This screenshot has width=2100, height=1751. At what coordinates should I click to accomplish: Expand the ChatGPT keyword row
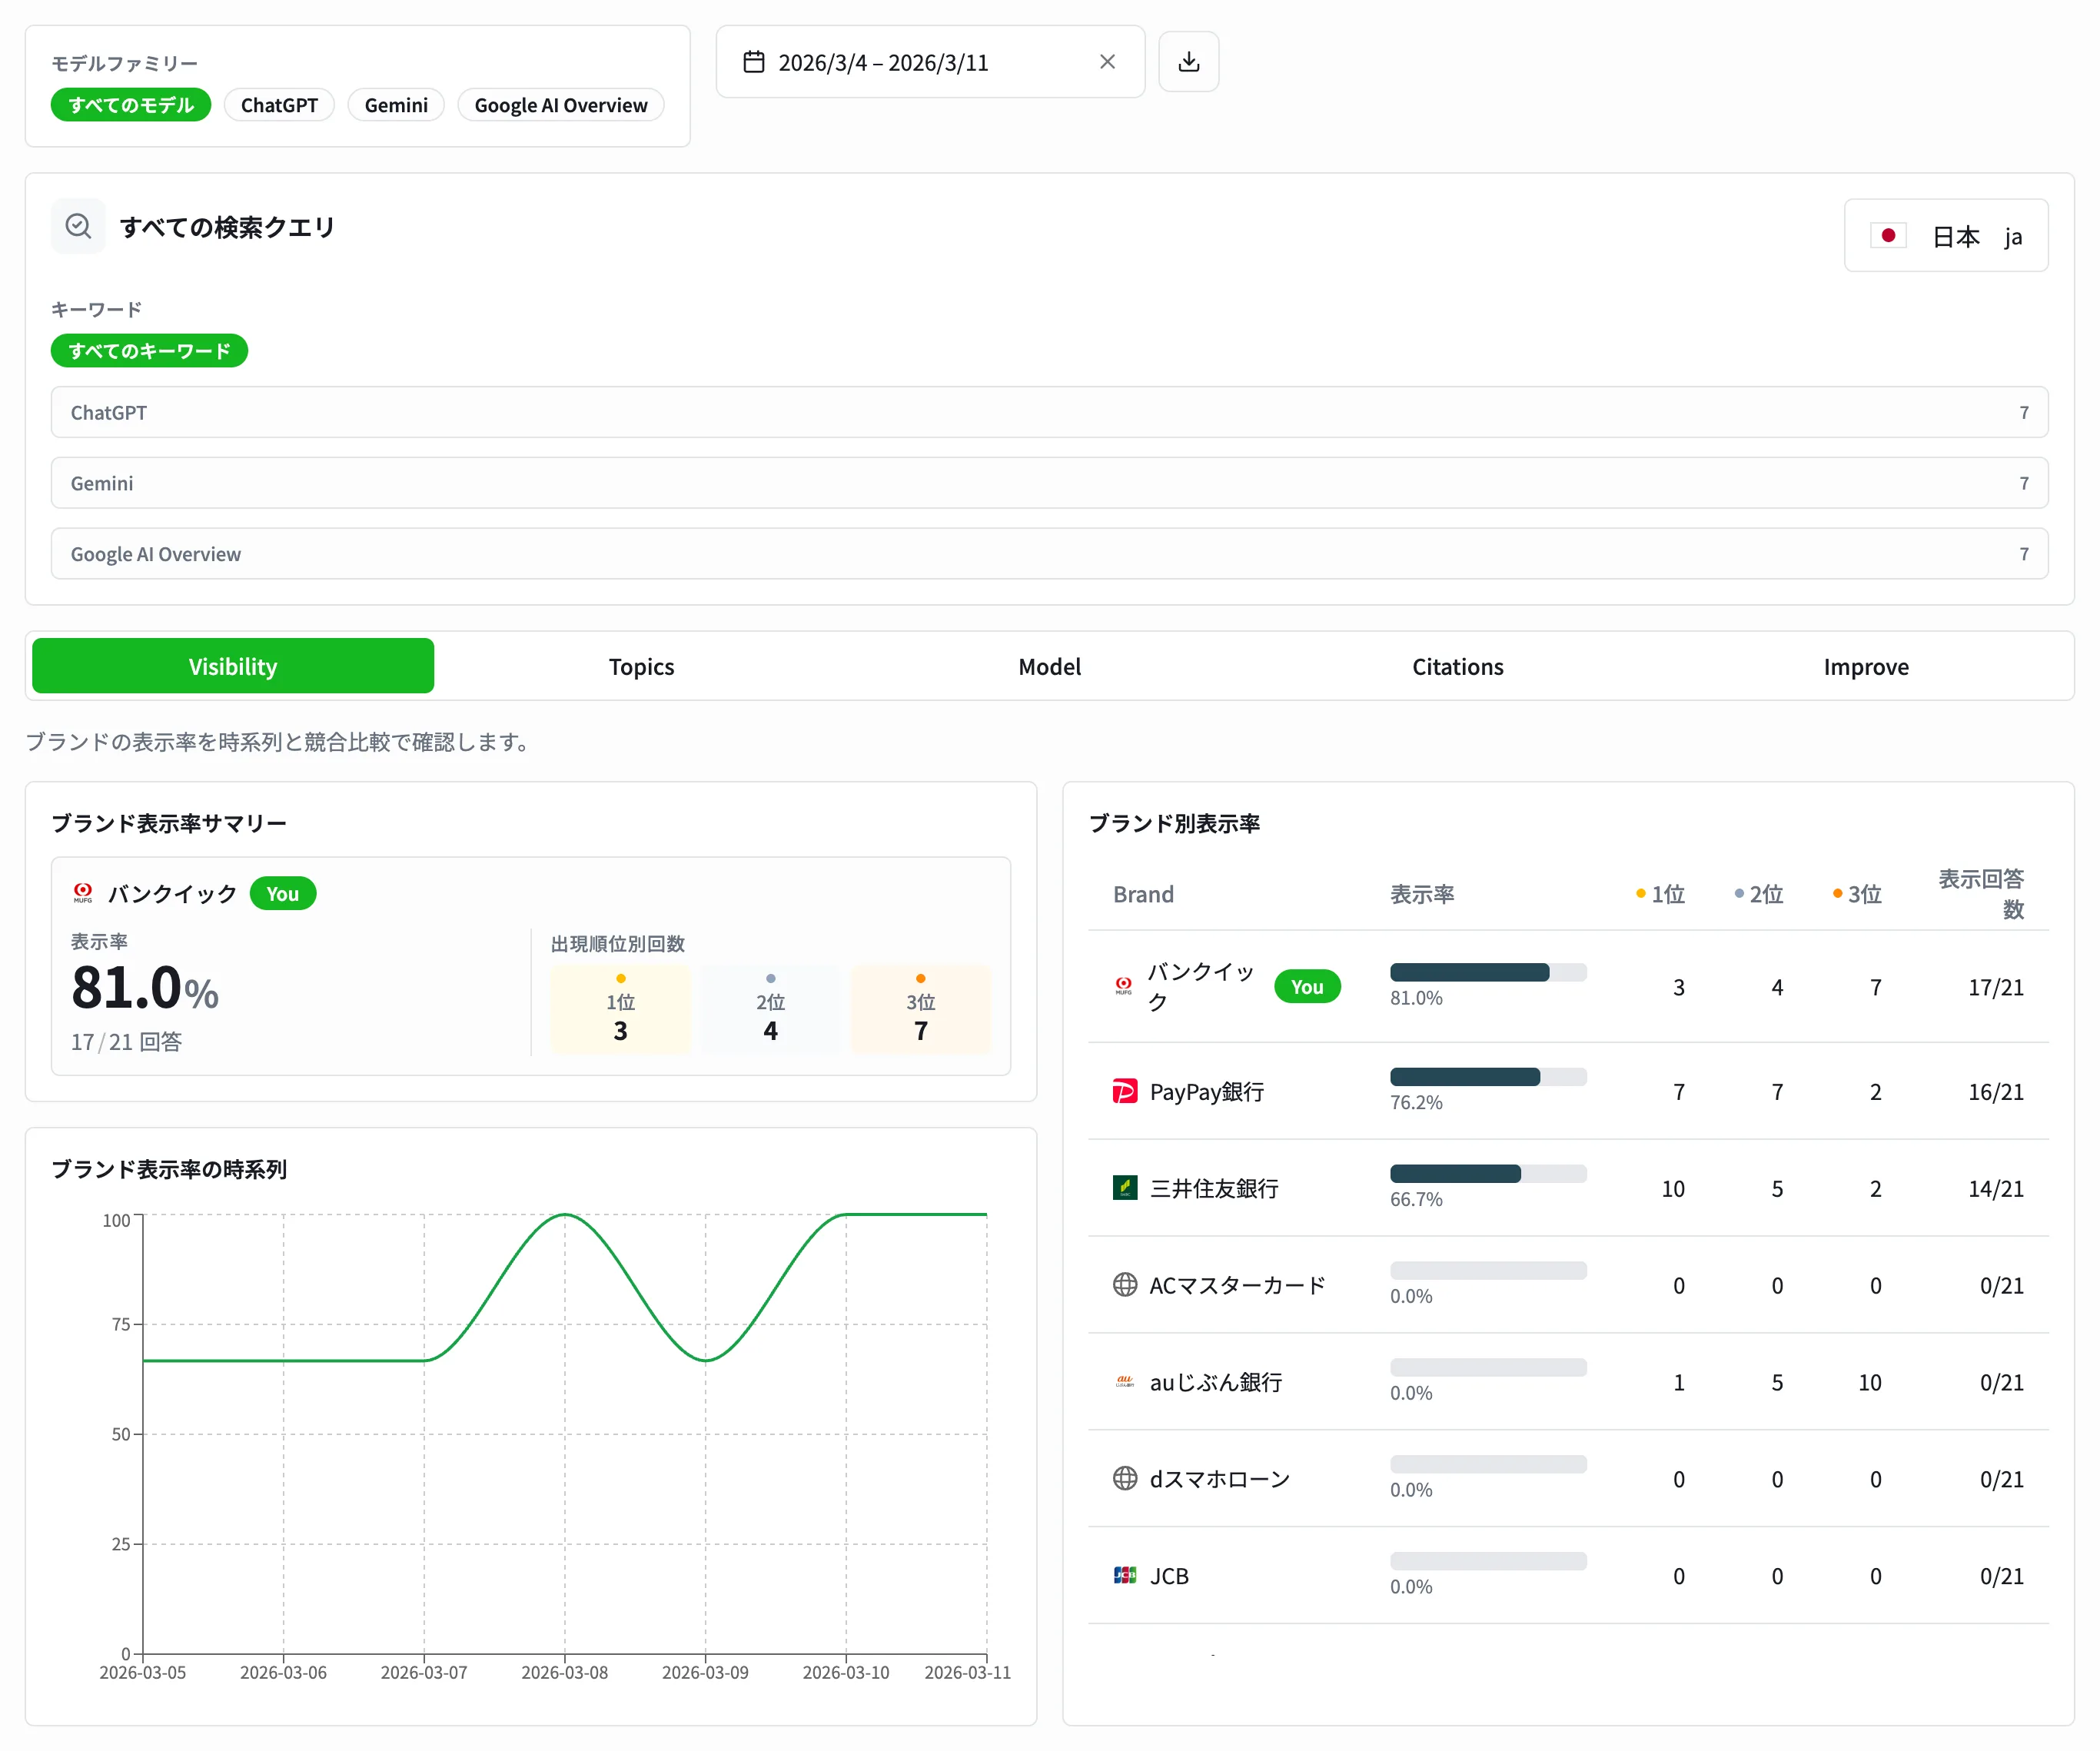coord(1049,412)
